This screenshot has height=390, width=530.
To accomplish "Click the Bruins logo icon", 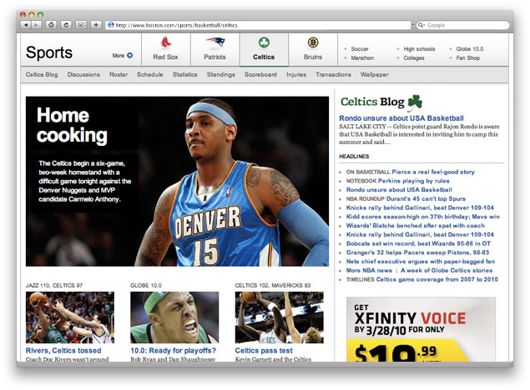I will click(x=313, y=42).
